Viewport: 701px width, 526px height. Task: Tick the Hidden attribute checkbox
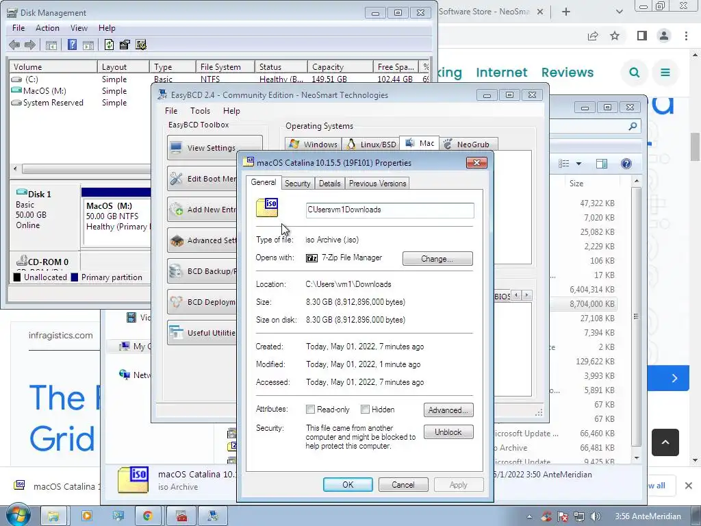click(x=366, y=410)
